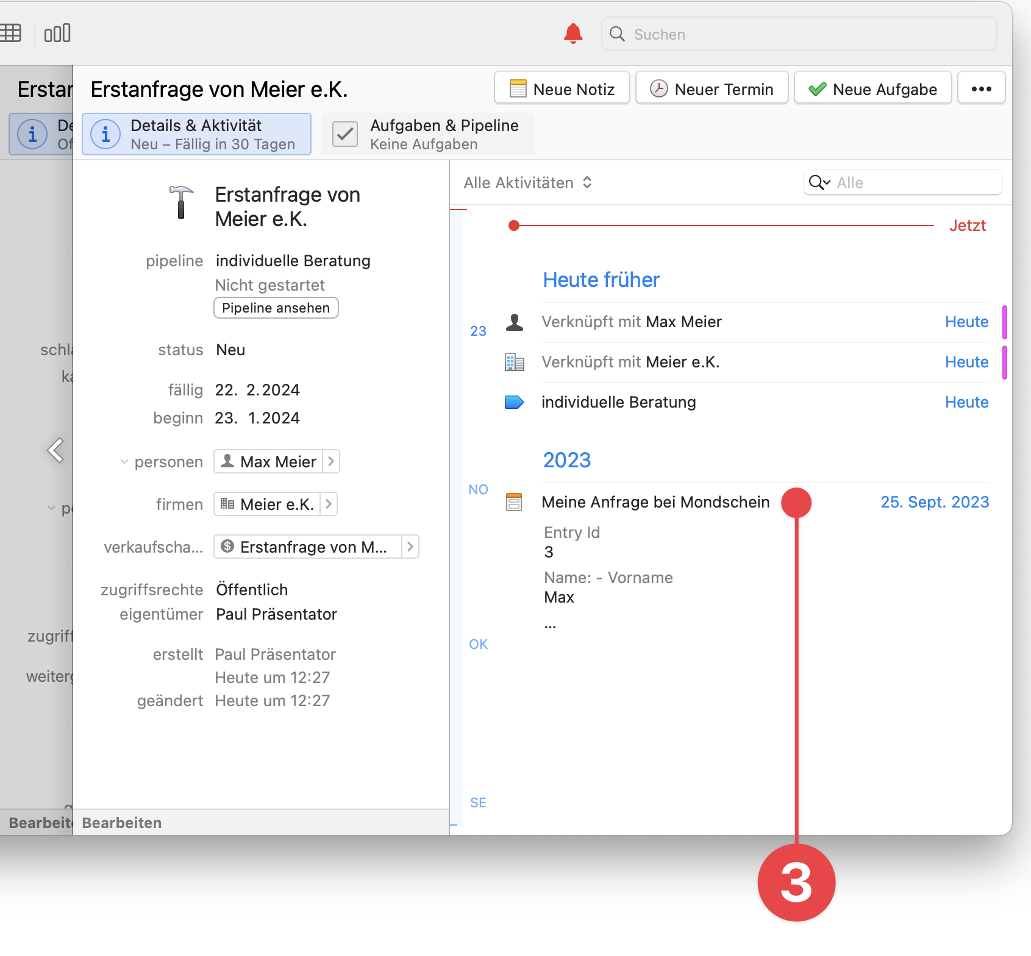Collapse the personen disclosure triangle
Screen dimensions: 1031x956
coord(124,461)
